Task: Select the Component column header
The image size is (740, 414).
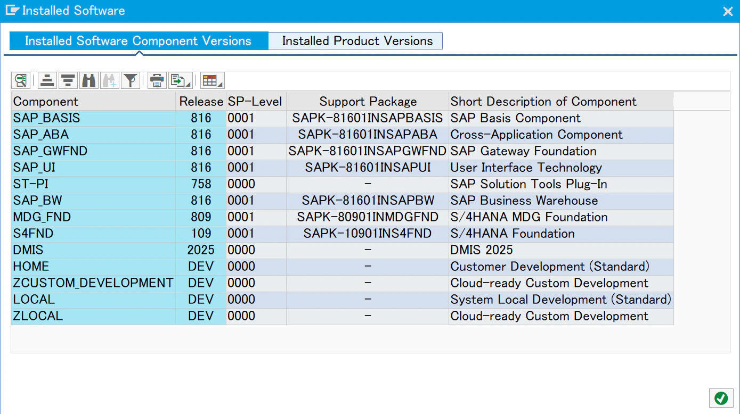Action: (x=94, y=102)
